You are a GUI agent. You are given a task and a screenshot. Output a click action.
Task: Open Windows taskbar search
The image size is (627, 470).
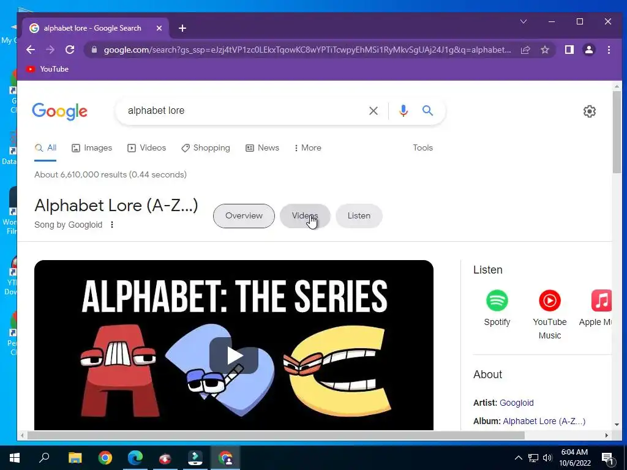[x=44, y=458]
